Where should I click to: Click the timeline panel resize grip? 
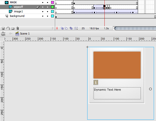pyautogui.click(x=53, y=28)
